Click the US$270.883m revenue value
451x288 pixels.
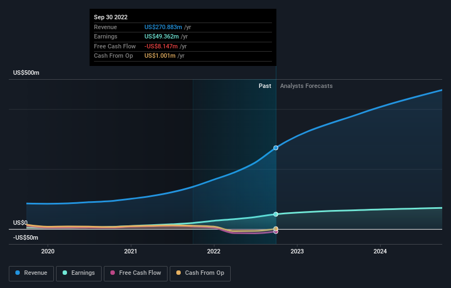coord(163,27)
